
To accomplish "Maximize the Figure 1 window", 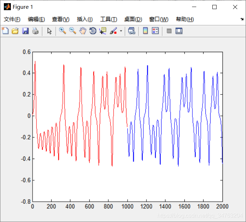I will 214,7.
